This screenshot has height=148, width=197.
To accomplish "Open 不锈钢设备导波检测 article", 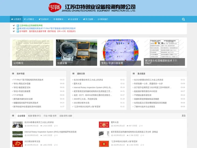I will coord(143,95).
